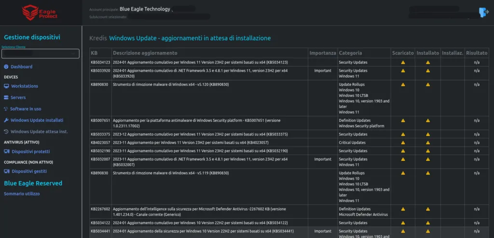Click the v5.120 malware removal tool description
The image size is (494, 238).
(171, 84)
